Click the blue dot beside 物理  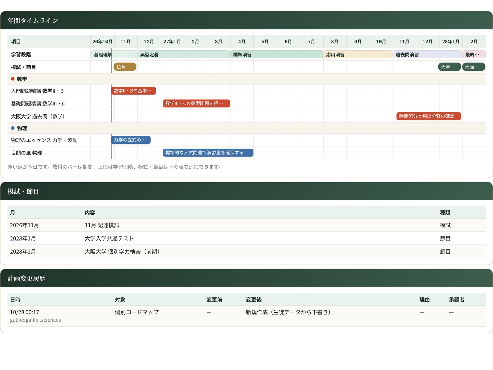pos(13,128)
